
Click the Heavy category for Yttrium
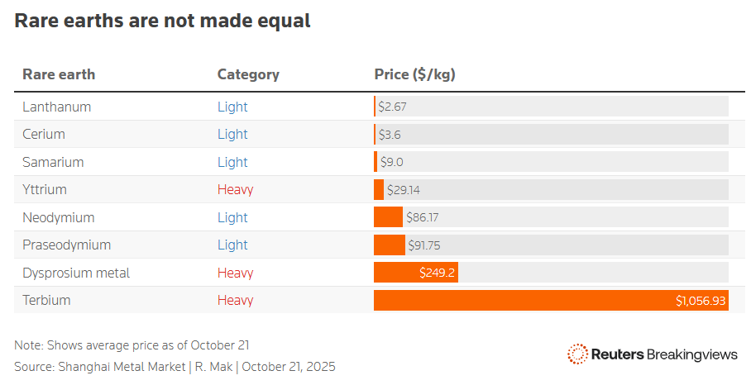pos(235,189)
